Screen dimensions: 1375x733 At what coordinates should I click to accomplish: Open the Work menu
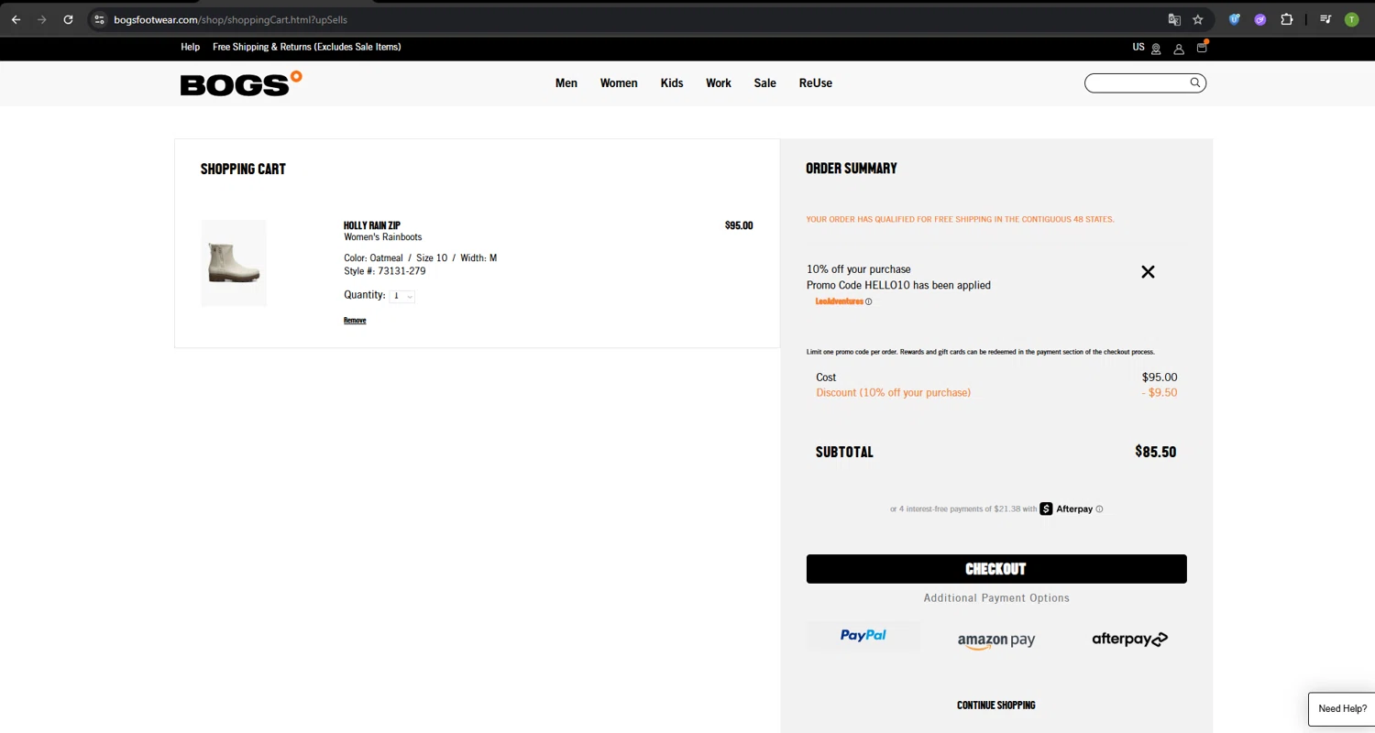[719, 83]
